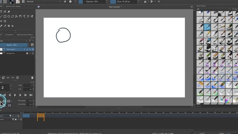Select the Polyline tool
The image size is (238, 134).
[16, 16]
